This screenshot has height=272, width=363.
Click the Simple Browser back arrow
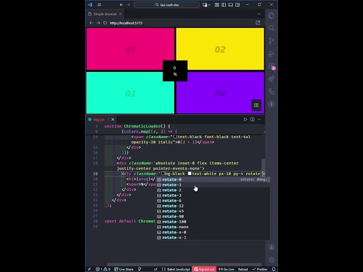(x=91, y=23)
